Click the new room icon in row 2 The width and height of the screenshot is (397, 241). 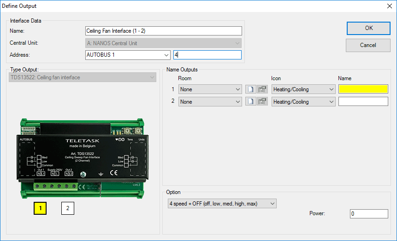coord(250,101)
